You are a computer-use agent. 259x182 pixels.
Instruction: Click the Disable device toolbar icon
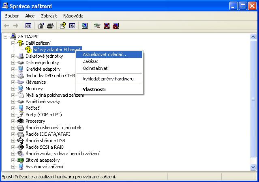click(x=116, y=26)
